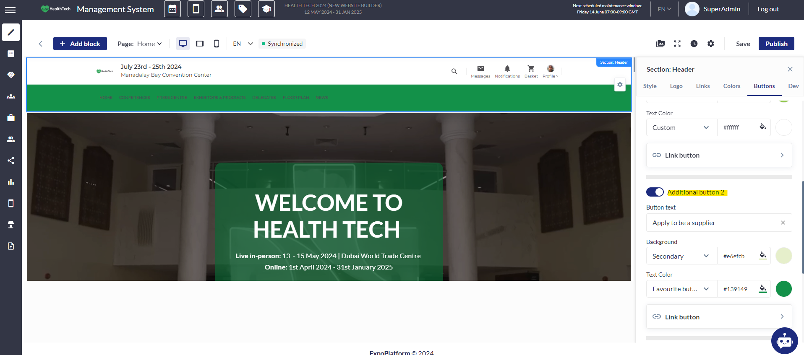Open Notifications bell in site header preview
This screenshot has height=355, width=804.
coord(507,71)
